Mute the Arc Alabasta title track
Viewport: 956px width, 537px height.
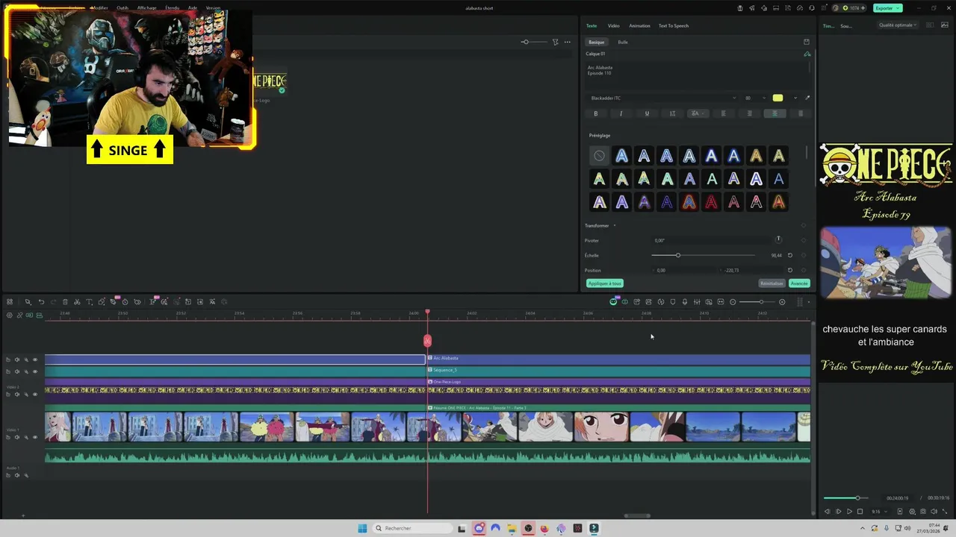17,359
